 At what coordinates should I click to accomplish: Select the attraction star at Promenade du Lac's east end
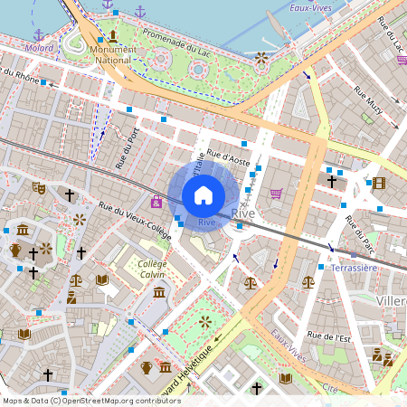coord(261,58)
